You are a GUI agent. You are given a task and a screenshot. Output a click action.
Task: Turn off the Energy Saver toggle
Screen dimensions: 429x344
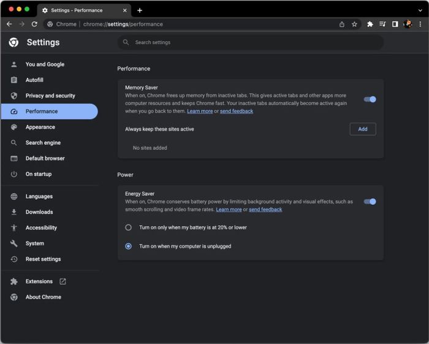click(370, 201)
